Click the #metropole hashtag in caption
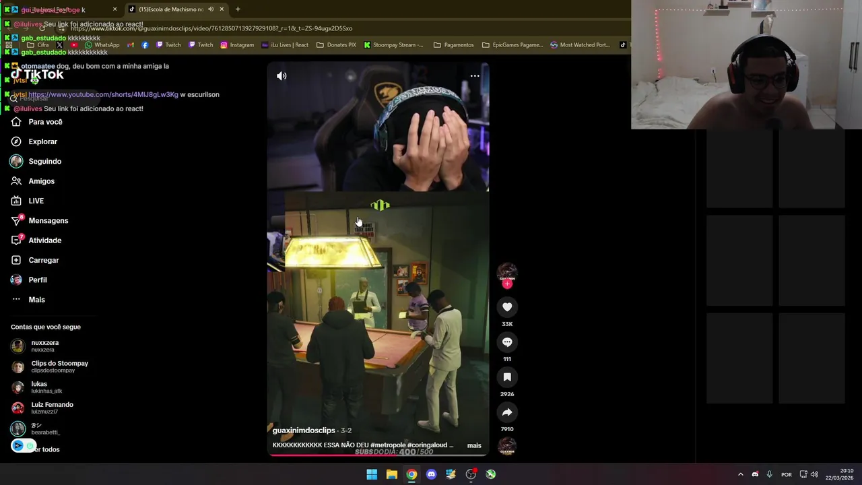862x485 pixels. point(387,445)
